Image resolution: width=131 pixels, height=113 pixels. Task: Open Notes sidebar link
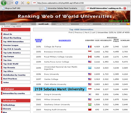16,82
